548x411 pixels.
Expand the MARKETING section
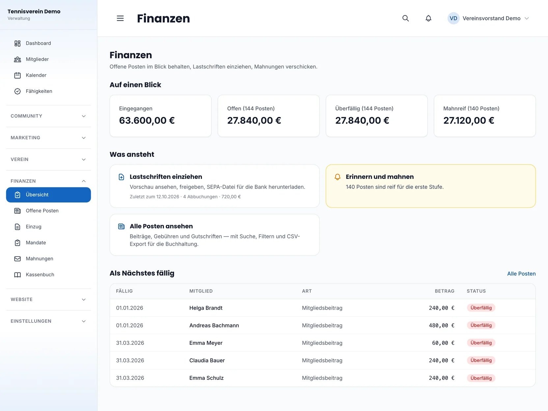click(48, 138)
